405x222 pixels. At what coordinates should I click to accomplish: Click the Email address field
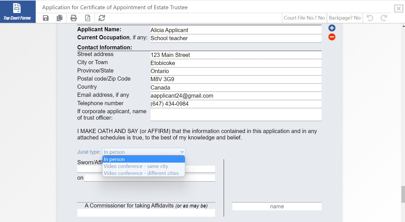point(236,96)
